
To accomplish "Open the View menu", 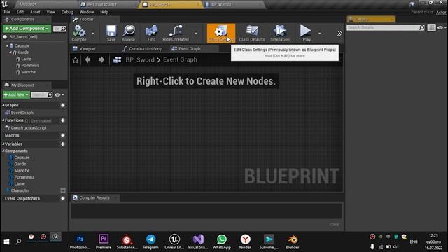I will [51, 12].
